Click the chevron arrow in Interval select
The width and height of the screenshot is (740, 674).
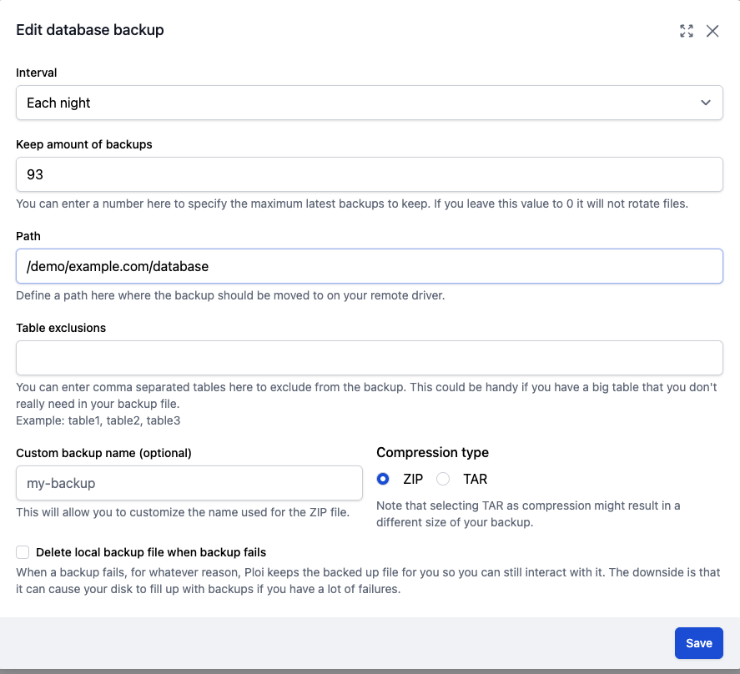tap(706, 103)
